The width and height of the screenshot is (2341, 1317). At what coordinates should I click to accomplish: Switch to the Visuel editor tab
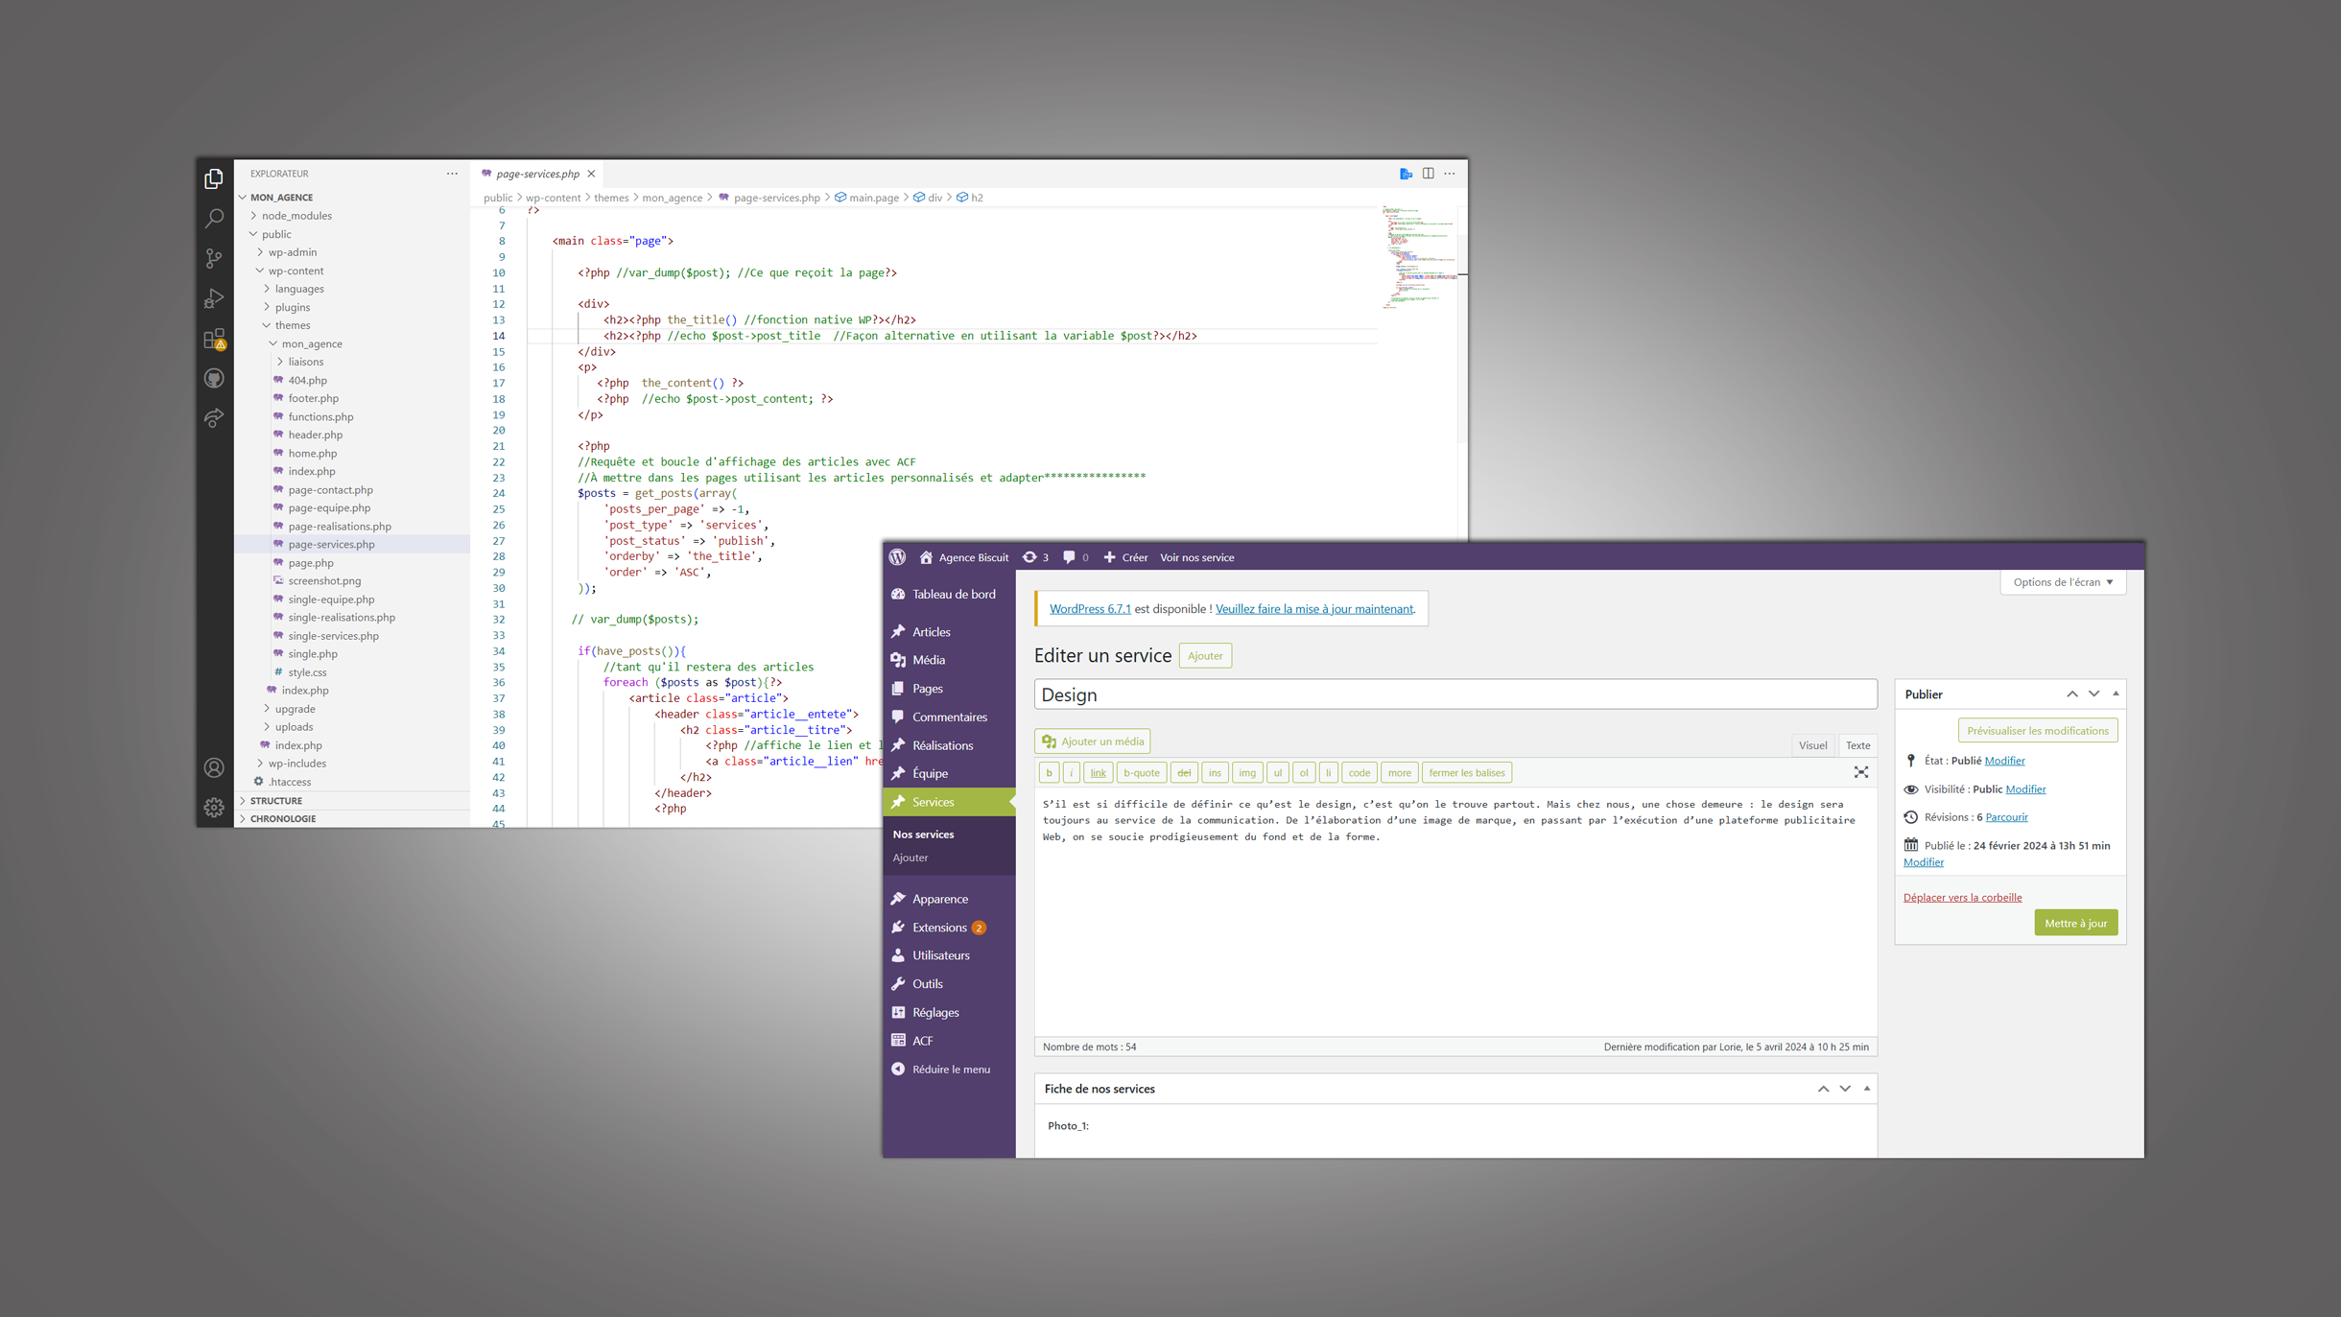click(x=1812, y=745)
